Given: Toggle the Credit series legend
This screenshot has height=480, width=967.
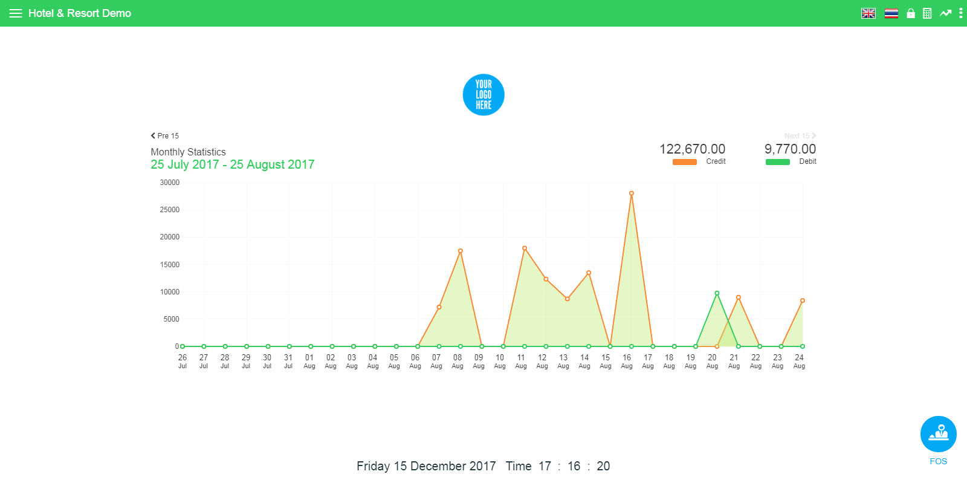Looking at the screenshot, I should point(716,161).
